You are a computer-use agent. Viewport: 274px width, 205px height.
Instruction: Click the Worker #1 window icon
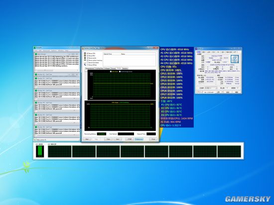tap(36, 75)
